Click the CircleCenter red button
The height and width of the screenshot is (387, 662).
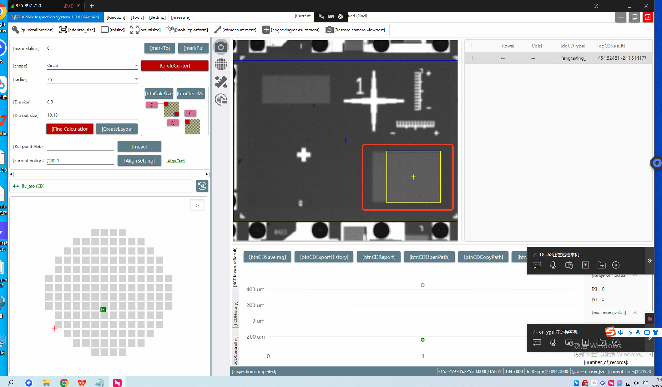[x=175, y=65]
